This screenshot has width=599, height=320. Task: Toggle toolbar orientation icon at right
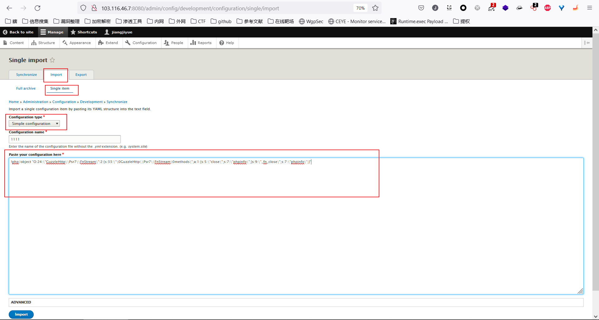tap(587, 43)
